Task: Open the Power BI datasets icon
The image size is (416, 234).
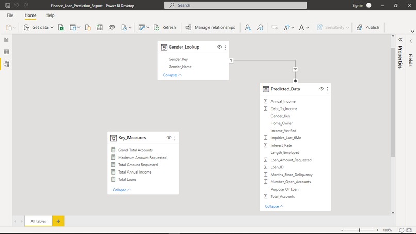Action: coord(73,27)
